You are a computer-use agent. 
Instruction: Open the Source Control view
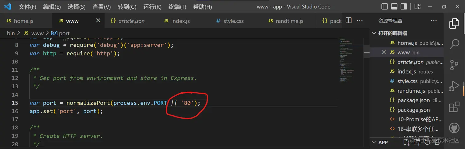click(x=454, y=65)
